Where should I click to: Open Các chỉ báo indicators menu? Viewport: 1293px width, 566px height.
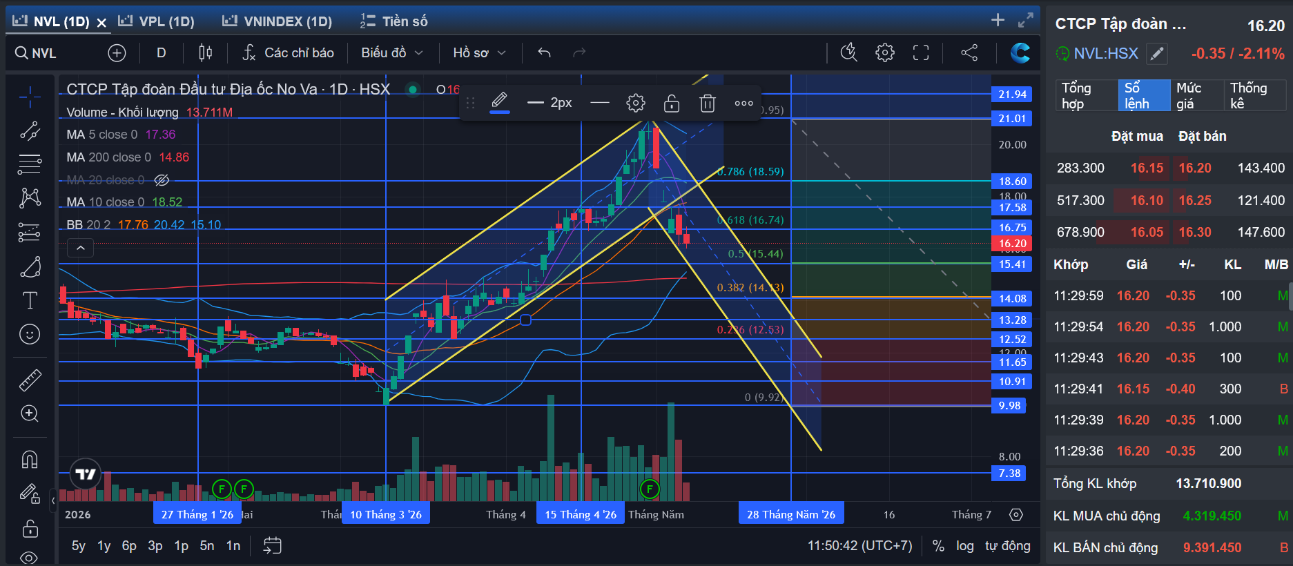288,53
